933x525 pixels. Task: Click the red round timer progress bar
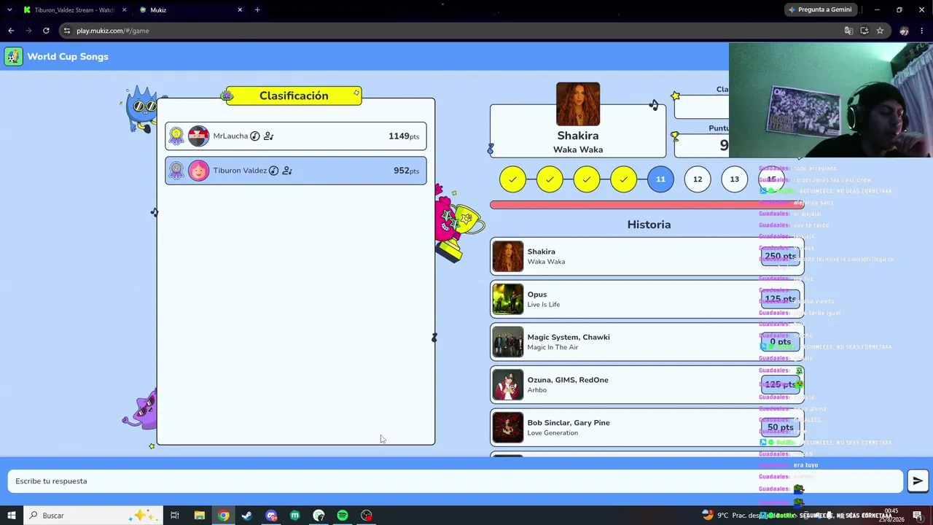tap(647, 205)
